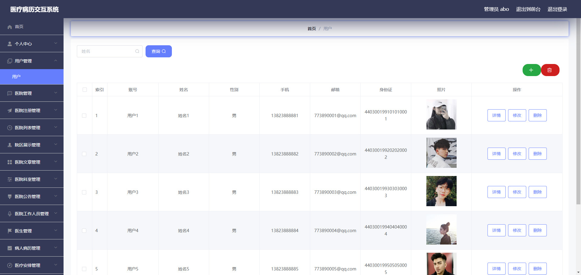Click the green plus add-user button
This screenshot has width=581, height=275.
click(x=531, y=70)
